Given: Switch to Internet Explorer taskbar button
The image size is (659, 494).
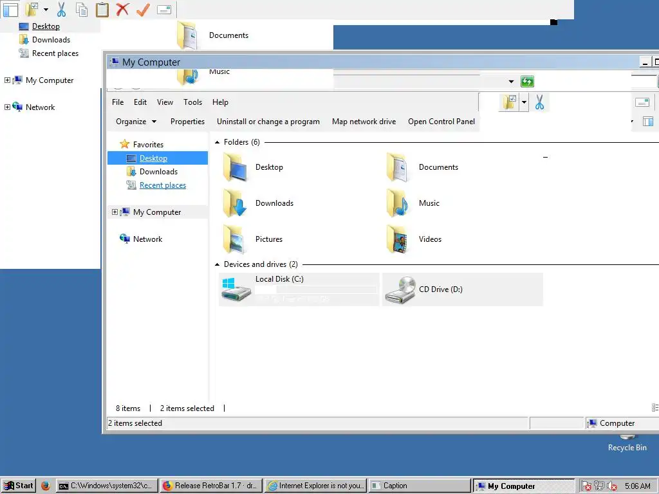Looking at the screenshot, I should (x=315, y=486).
